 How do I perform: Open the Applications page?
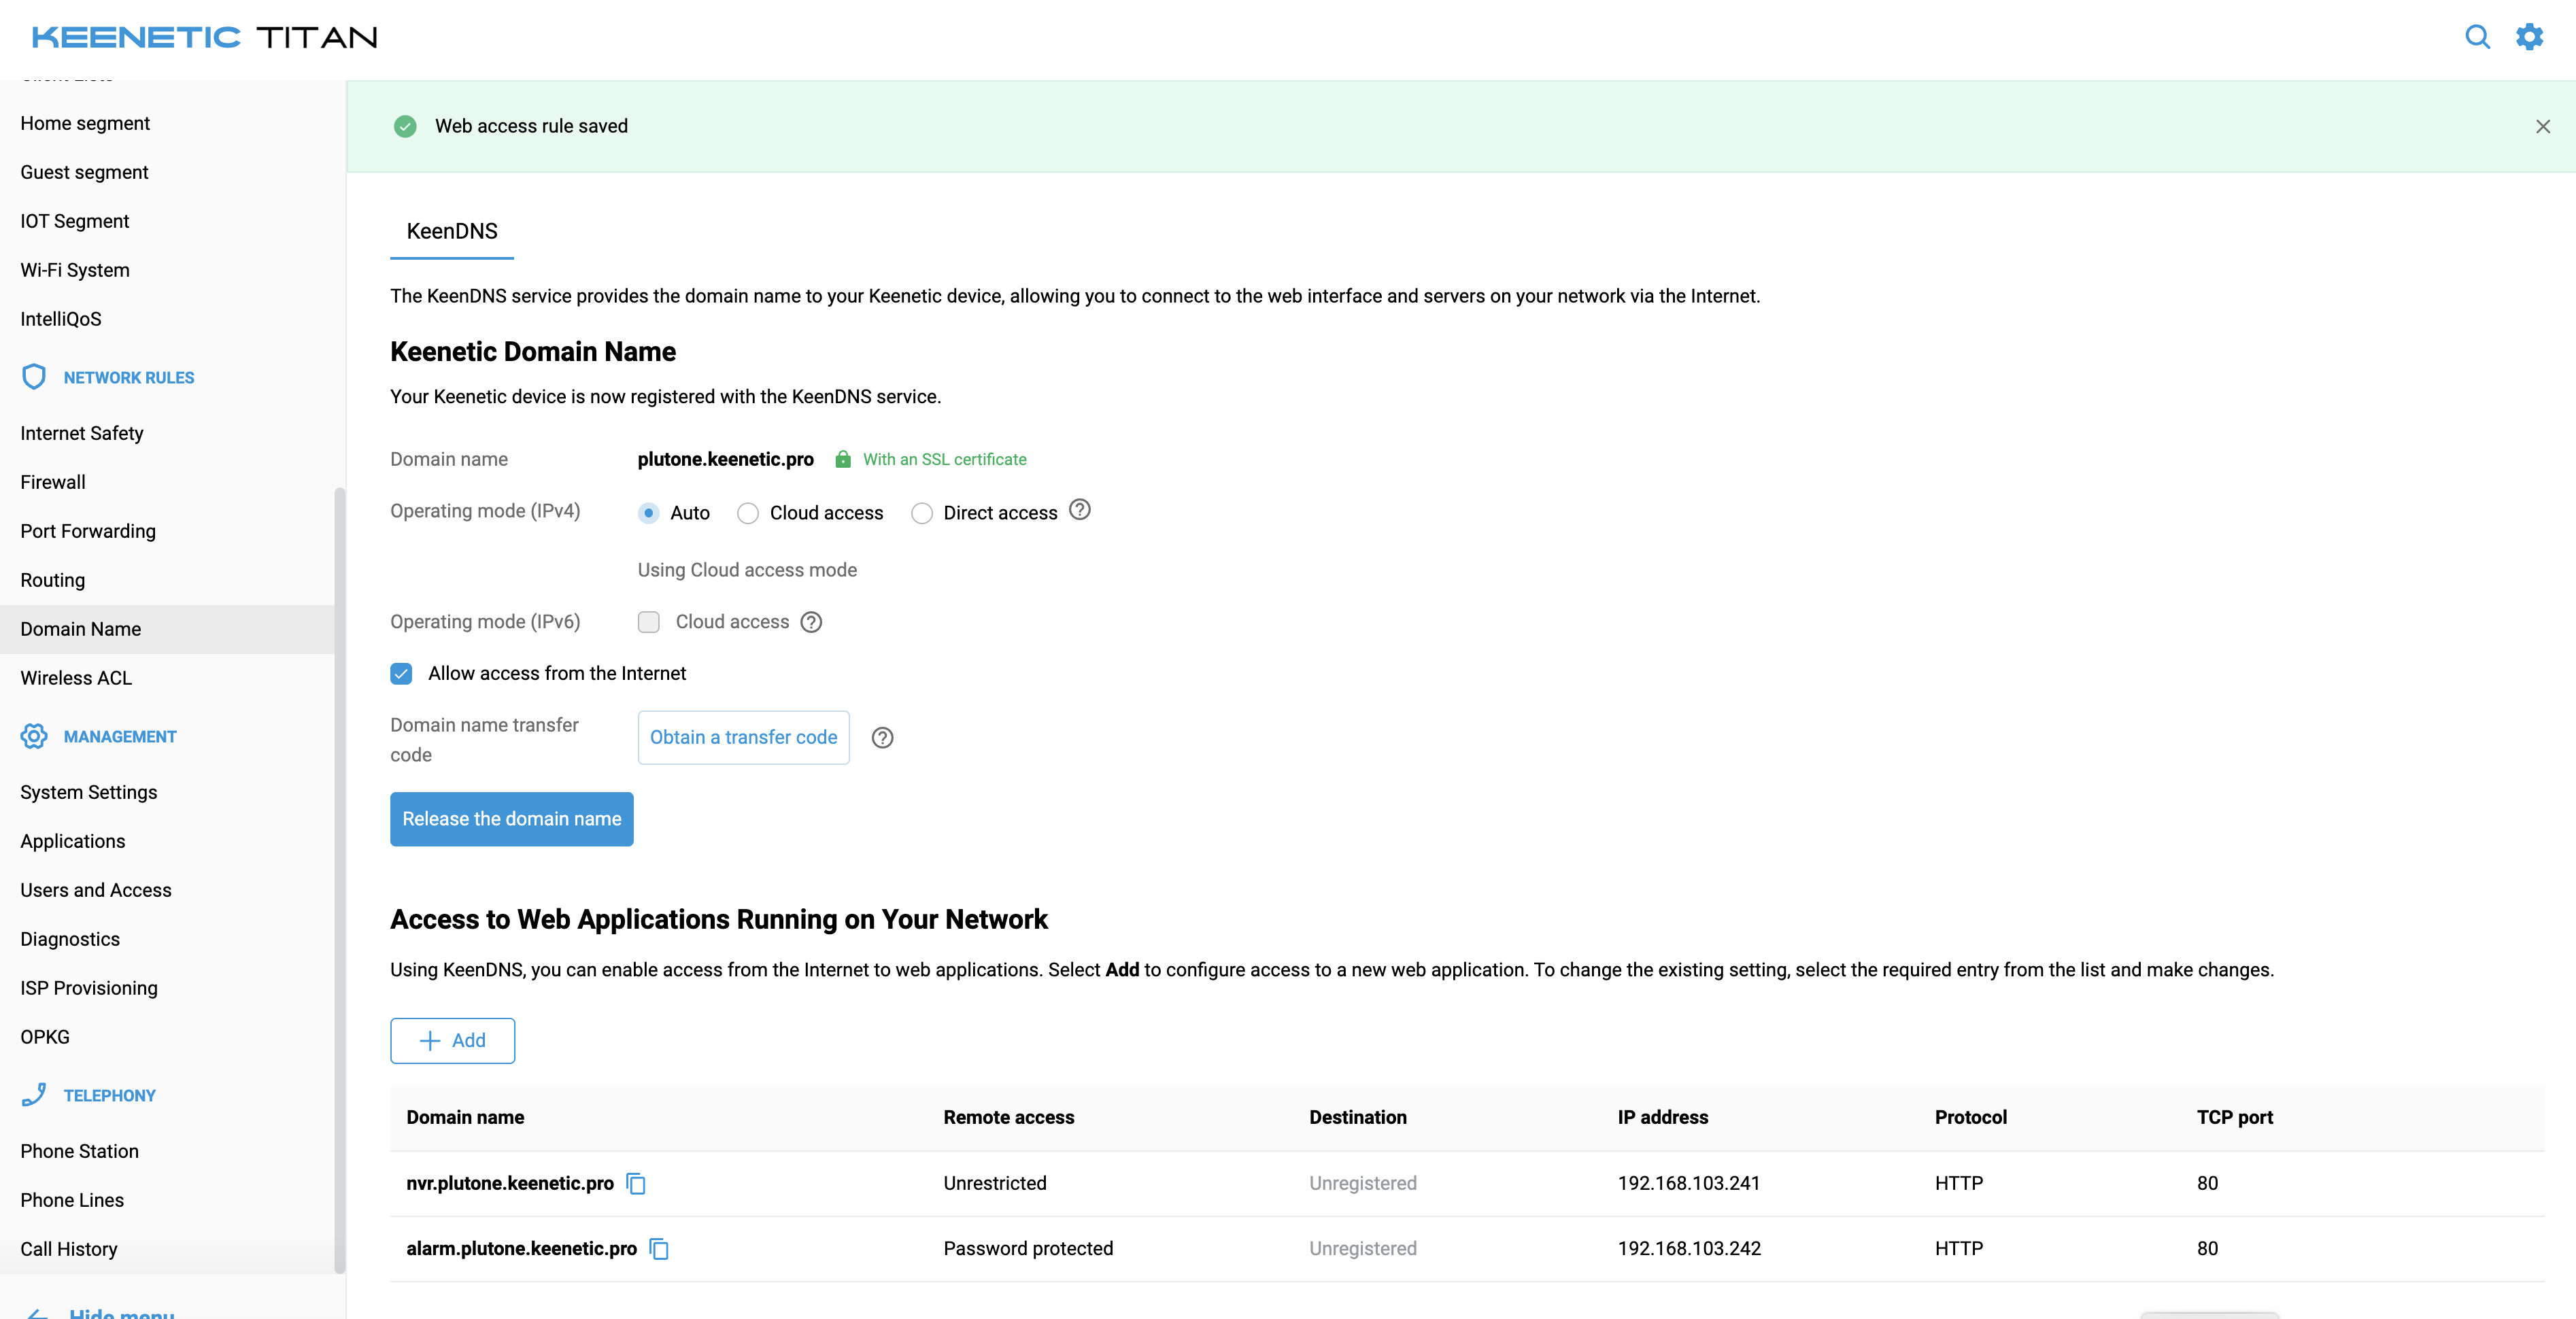click(73, 841)
